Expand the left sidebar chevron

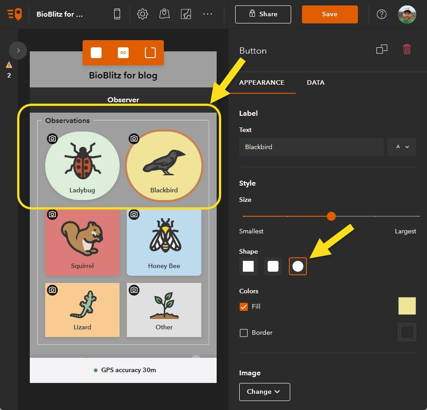(x=18, y=50)
